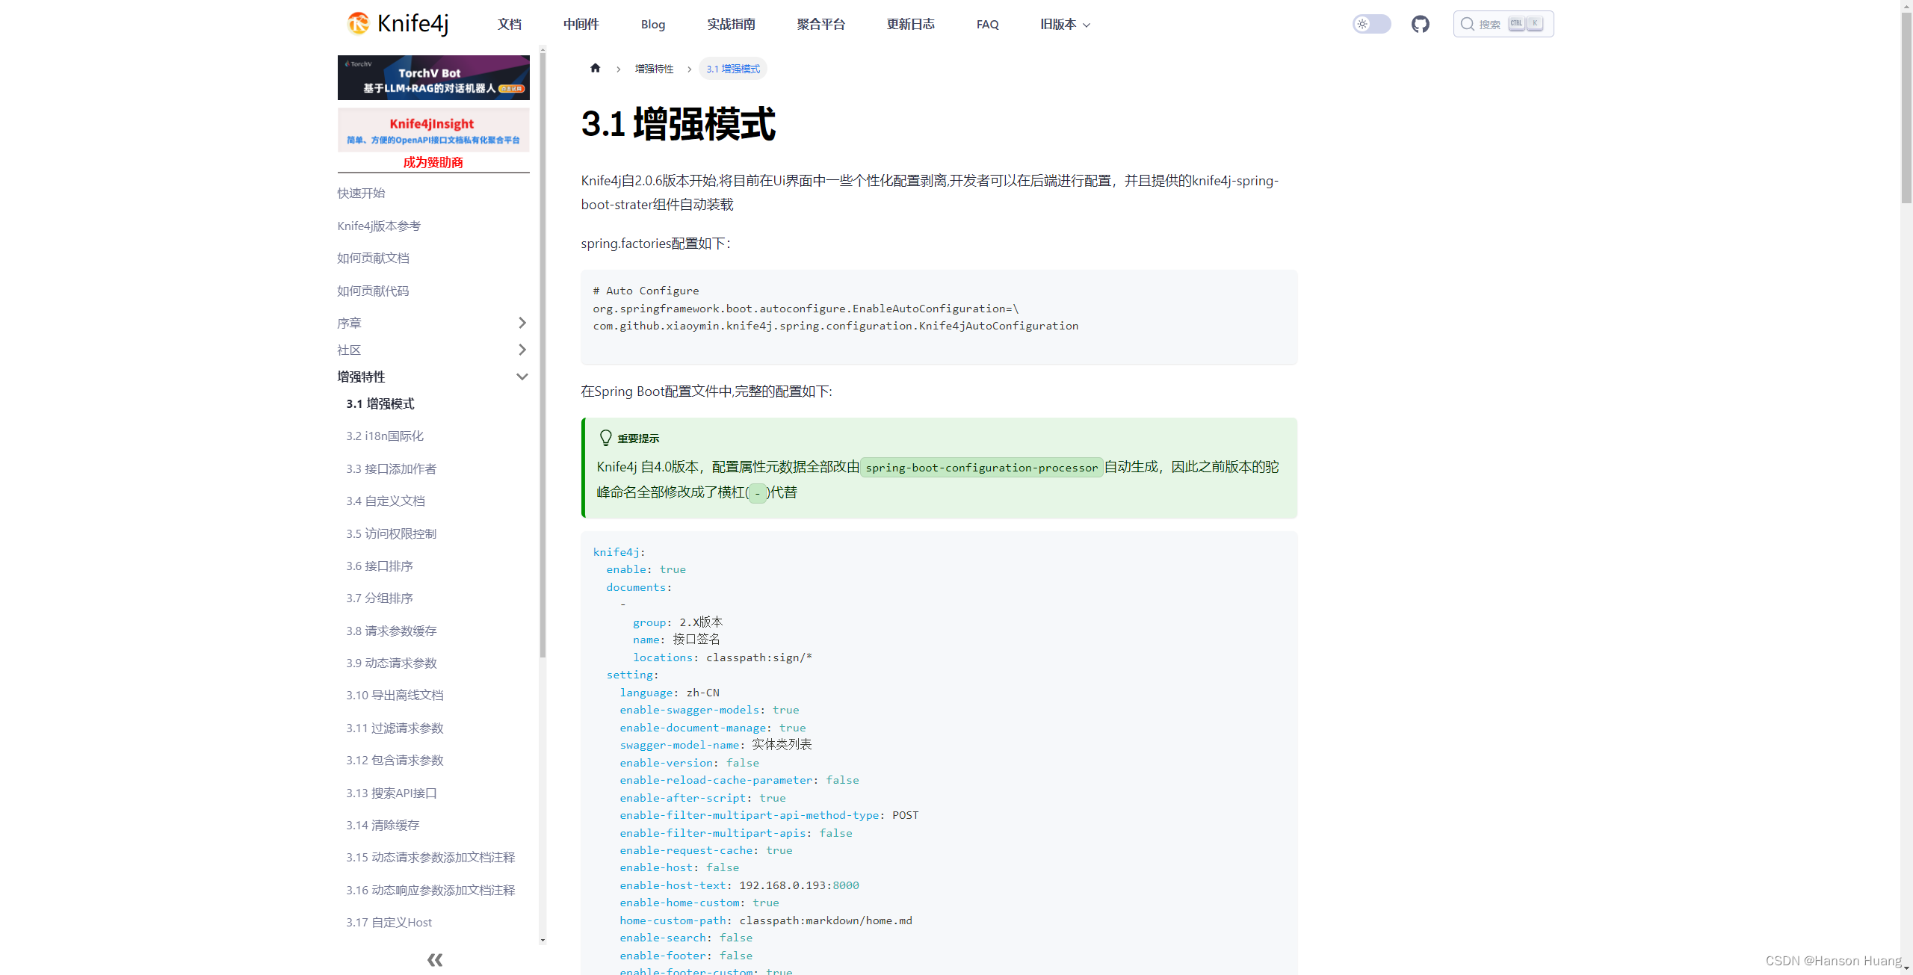Image resolution: width=1913 pixels, height=975 pixels.
Task: Toggle the dark mode switch
Action: (1371, 23)
